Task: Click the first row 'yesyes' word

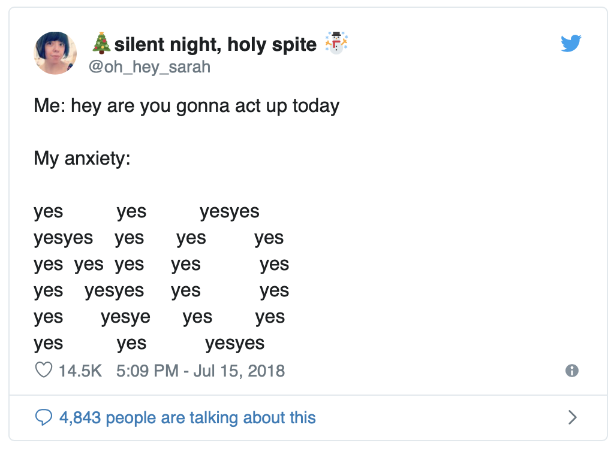Action: tap(230, 212)
